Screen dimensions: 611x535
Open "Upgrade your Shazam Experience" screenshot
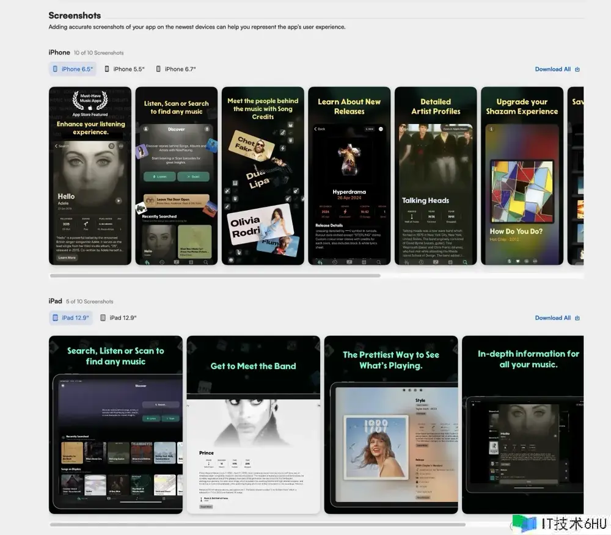pyautogui.click(x=522, y=176)
